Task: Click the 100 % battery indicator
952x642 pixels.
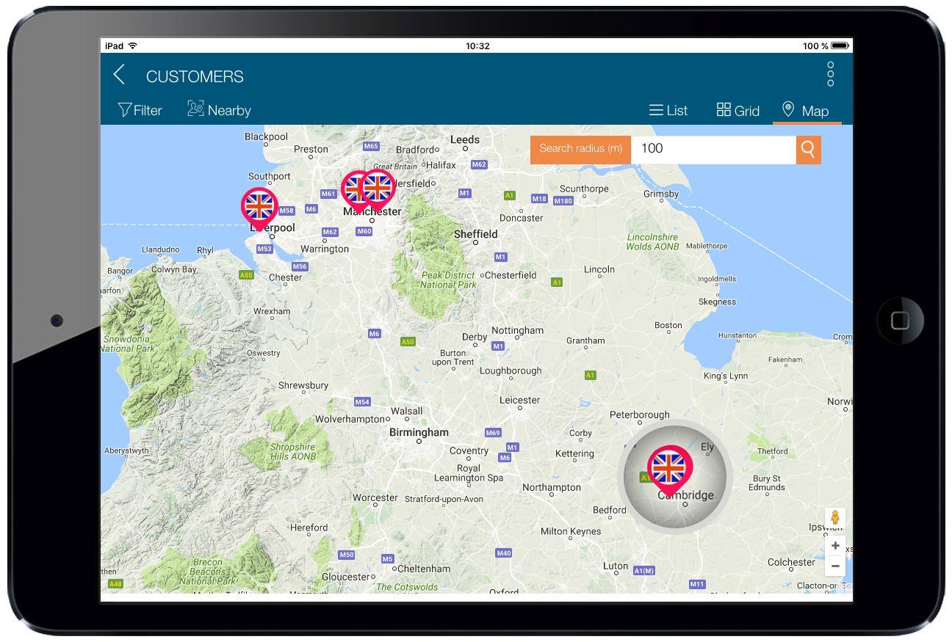Action: (824, 45)
